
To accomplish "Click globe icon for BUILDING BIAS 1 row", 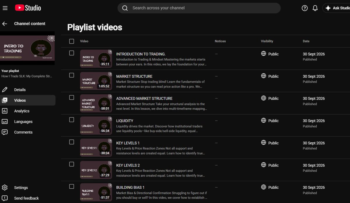I will (x=264, y=187).
